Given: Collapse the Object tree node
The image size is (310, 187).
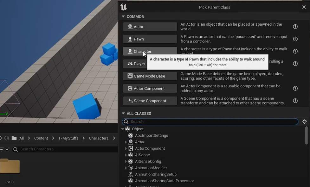Looking at the screenshot, I should tap(123, 129).
